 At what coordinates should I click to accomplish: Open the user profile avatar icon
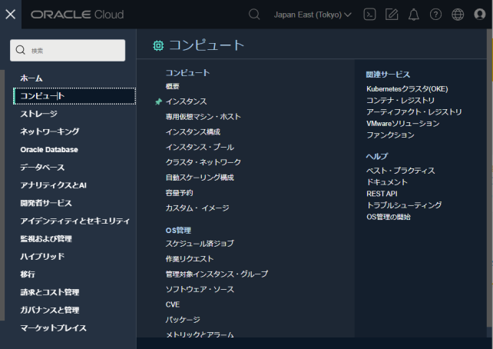tap(480, 14)
